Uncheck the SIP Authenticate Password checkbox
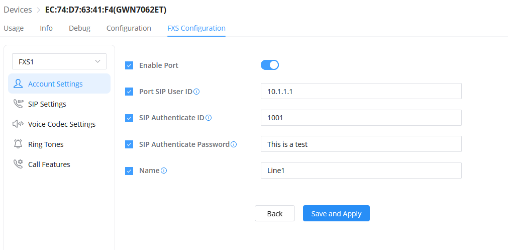 [x=129, y=144]
